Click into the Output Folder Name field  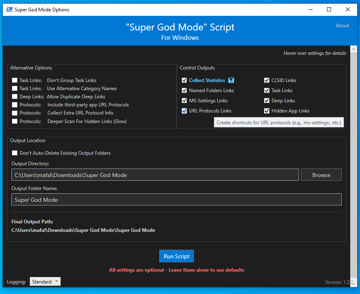pos(176,199)
